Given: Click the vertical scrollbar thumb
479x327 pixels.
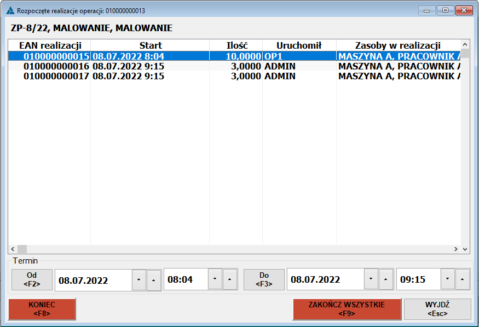Looking at the screenshot, I should click(465, 53).
